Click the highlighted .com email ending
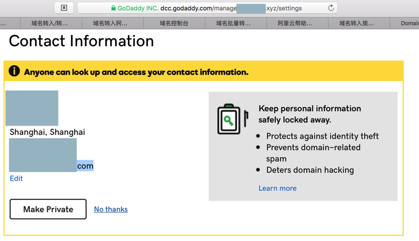Screen dimensions: 419x241 point(85,166)
